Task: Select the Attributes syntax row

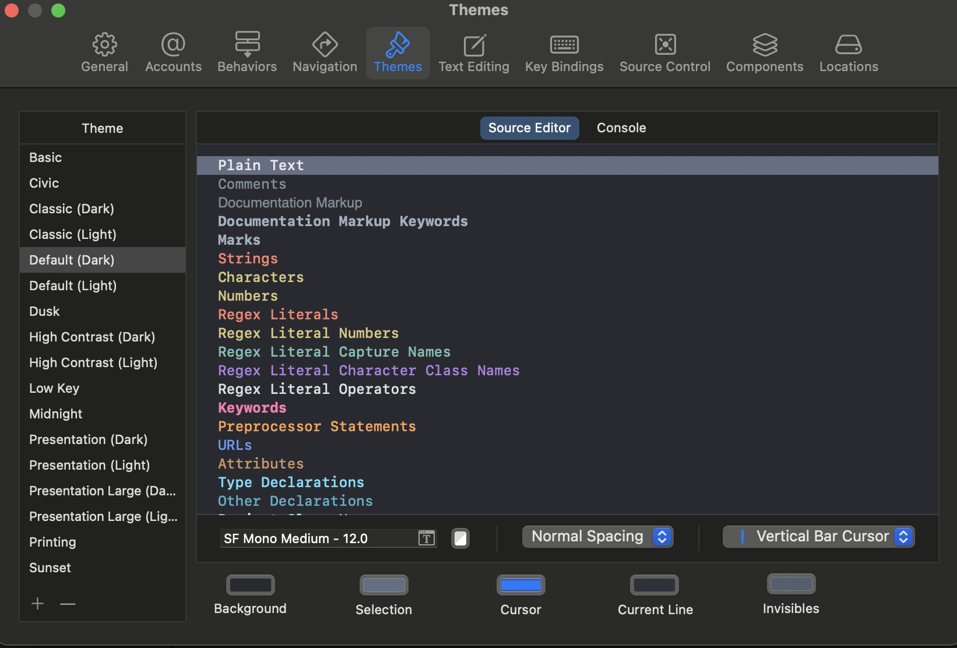Action: click(x=568, y=464)
